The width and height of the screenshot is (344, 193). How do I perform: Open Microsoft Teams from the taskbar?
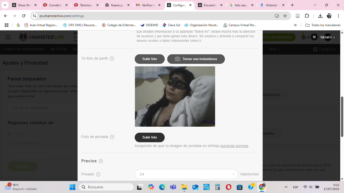173,187
